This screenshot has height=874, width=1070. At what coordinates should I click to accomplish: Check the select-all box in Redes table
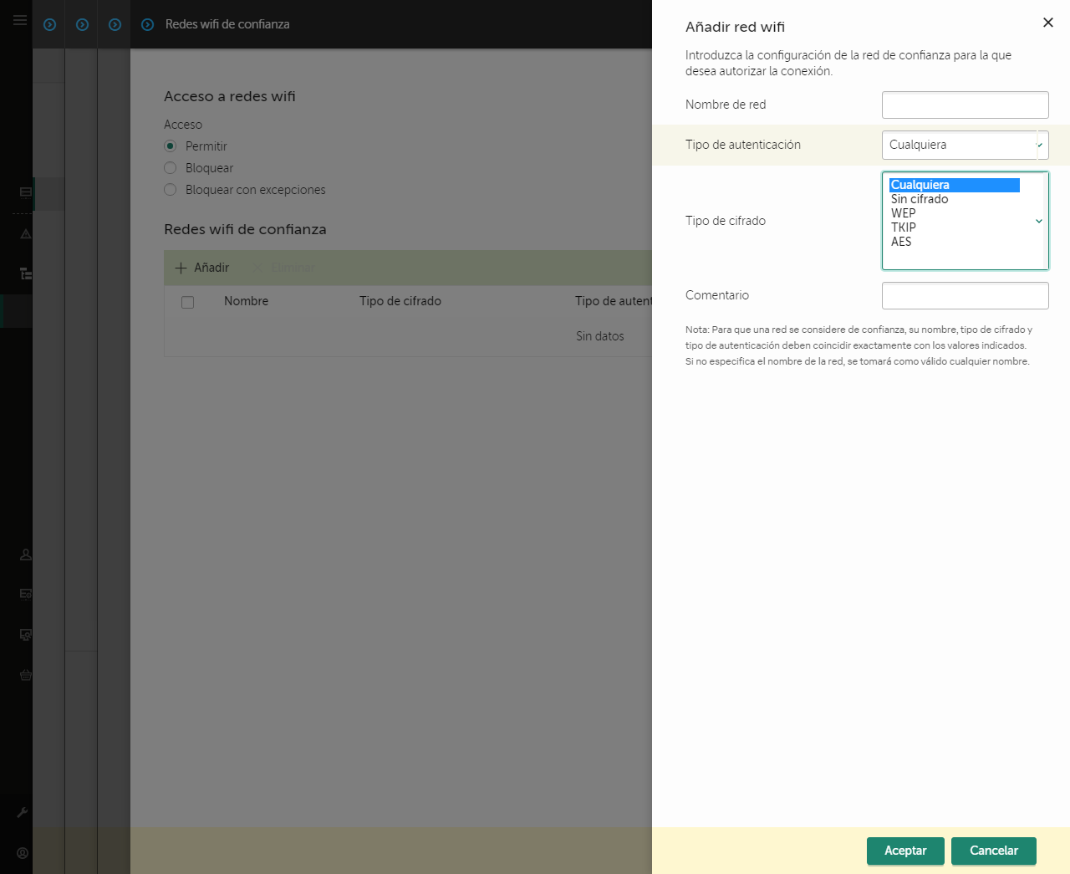pos(187,302)
